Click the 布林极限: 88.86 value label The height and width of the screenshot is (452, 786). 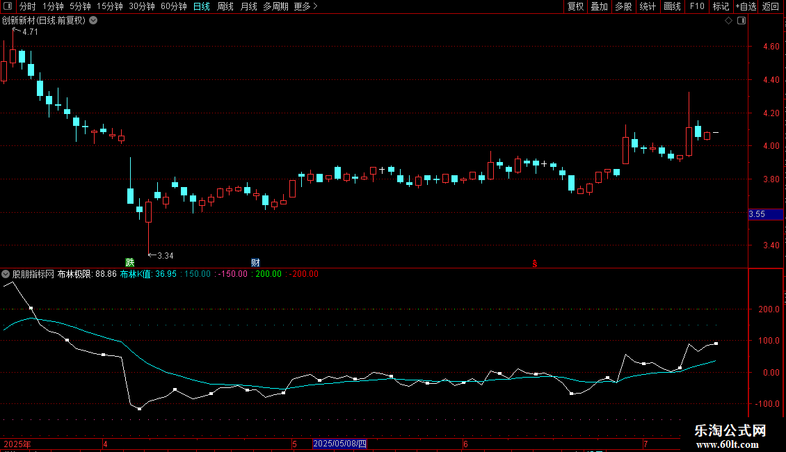tap(87, 274)
